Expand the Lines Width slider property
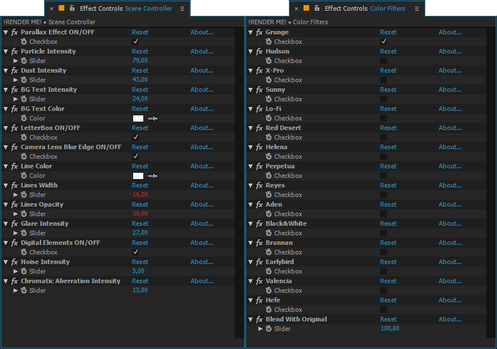Image resolution: width=497 pixels, height=349 pixels. (x=16, y=195)
